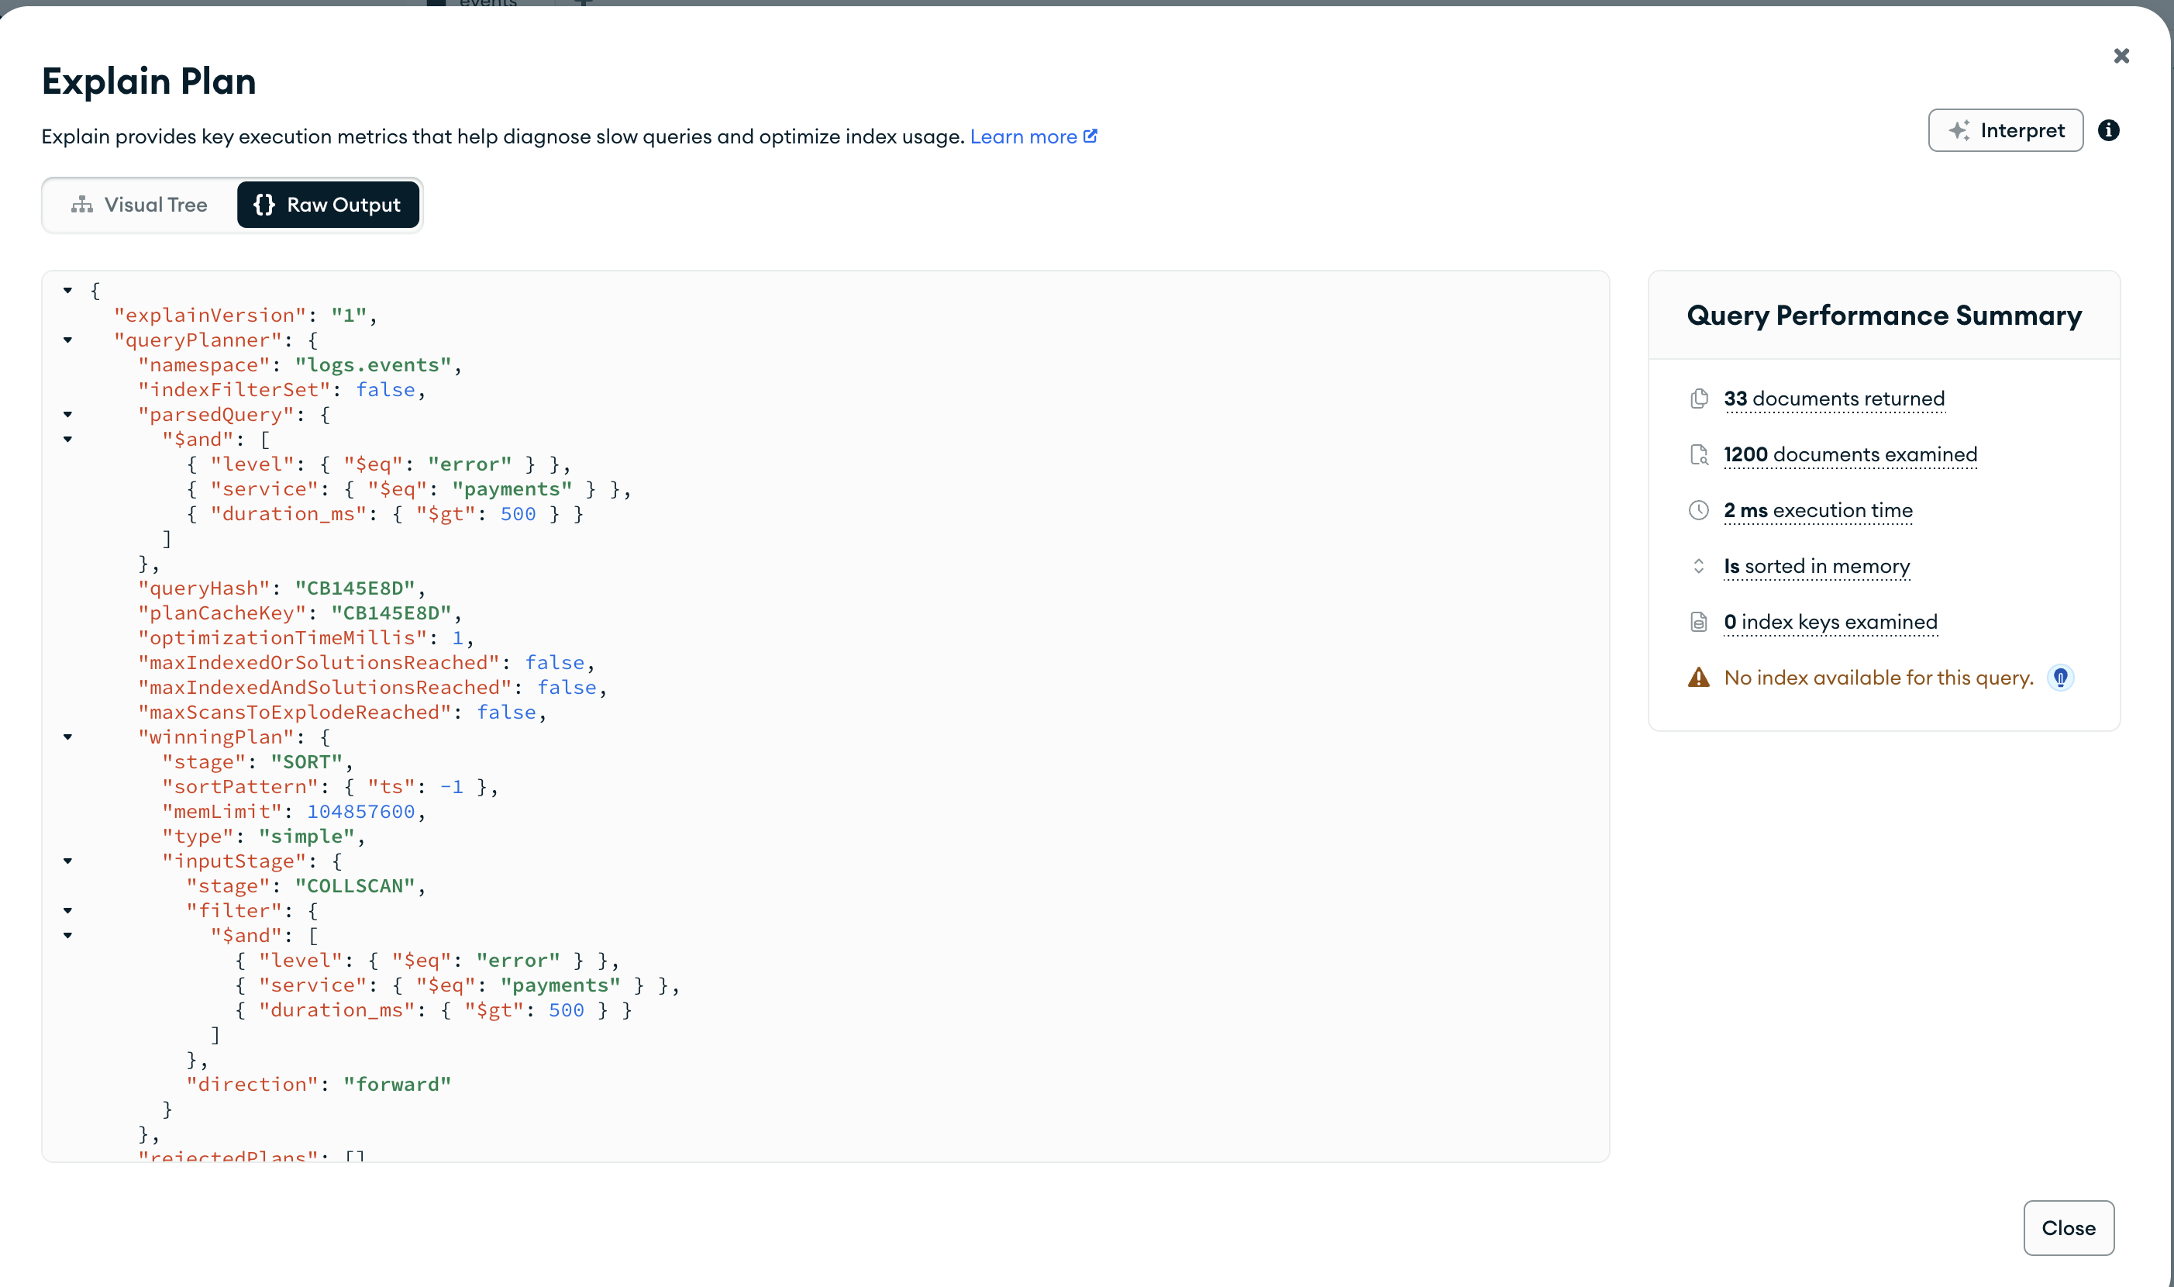Switch to Visual Tree view
The image size is (2174, 1287).
pyautogui.click(x=140, y=205)
